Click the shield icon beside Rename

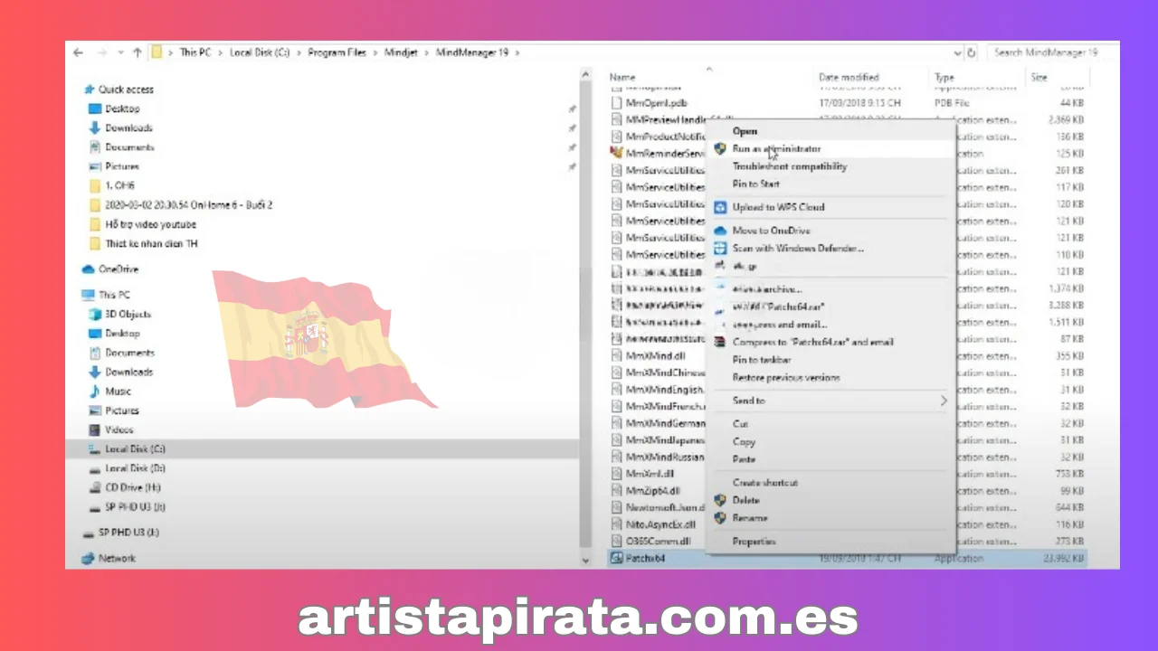[x=721, y=518]
